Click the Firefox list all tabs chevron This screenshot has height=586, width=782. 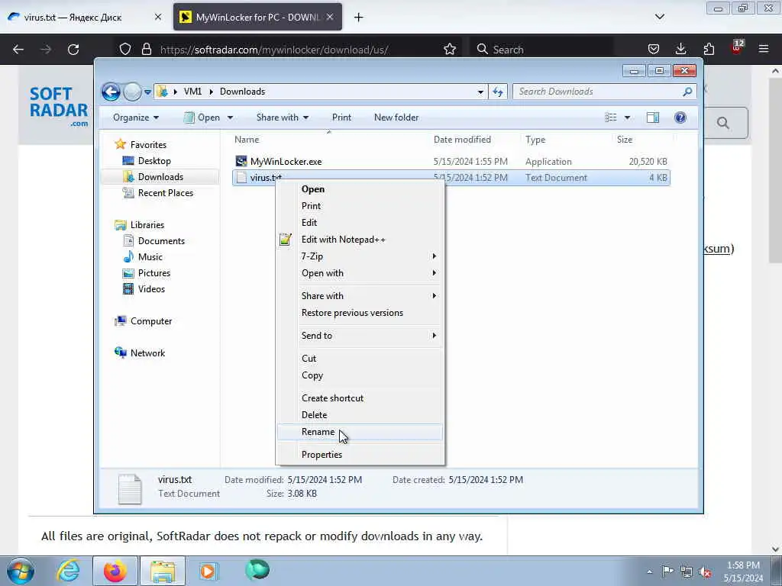[659, 17]
